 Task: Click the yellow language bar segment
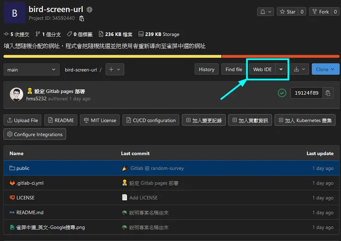click(112, 56)
